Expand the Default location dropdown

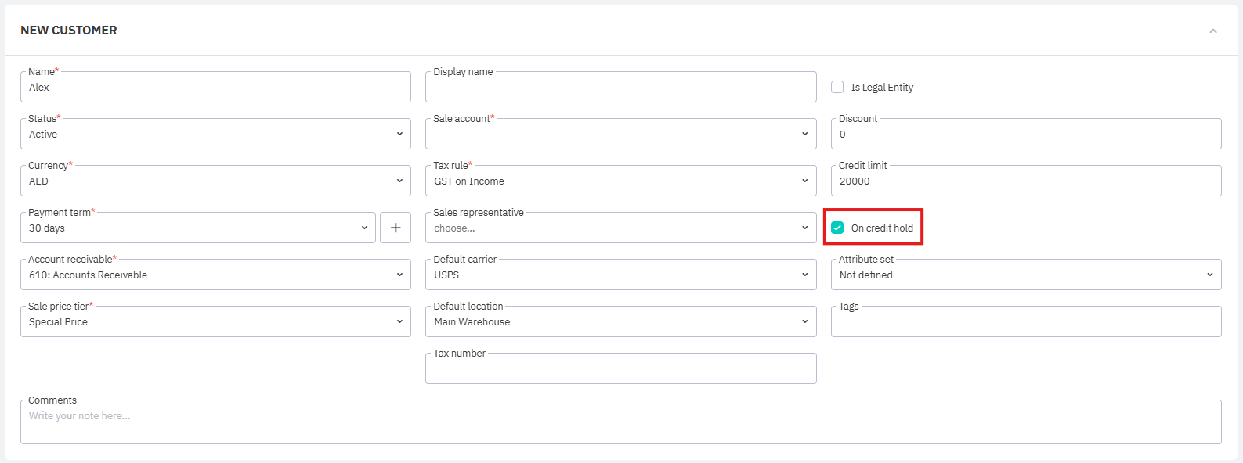coord(620,321)
